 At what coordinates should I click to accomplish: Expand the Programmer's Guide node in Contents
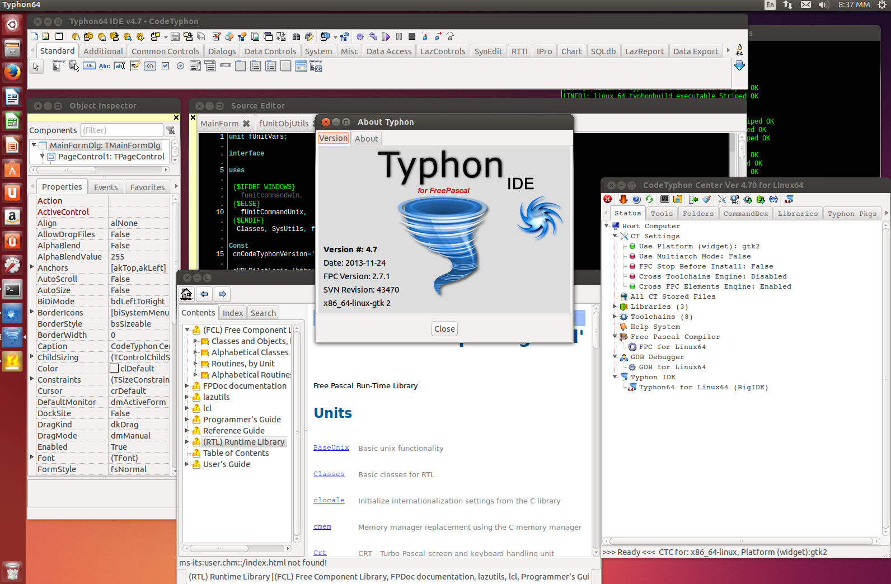coord(187,419)
